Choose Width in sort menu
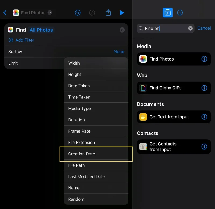The image size is (215, 209). [96, 63]
